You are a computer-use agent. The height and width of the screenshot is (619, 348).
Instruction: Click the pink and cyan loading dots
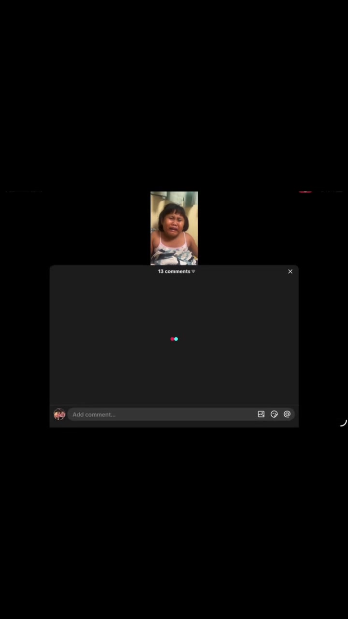pos(174,339)
